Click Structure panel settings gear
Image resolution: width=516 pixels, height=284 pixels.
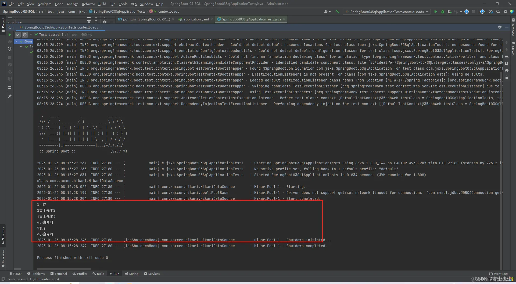[x=105, y=22]
